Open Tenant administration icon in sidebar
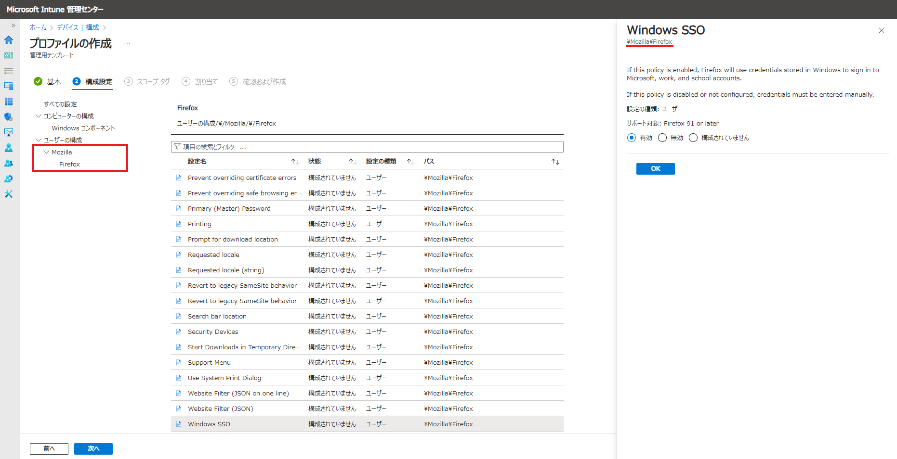The height and width of the screenshot is (459, 897). (9, 178)
